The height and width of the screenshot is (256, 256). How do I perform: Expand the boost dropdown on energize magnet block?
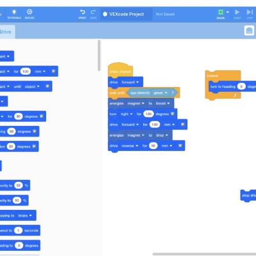[x=163, y=103]
